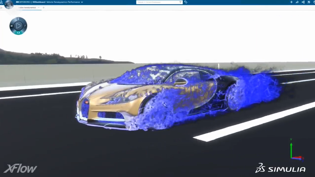Click the compass play button center
This screenshot has height=177, width=315.
(18, 26)
